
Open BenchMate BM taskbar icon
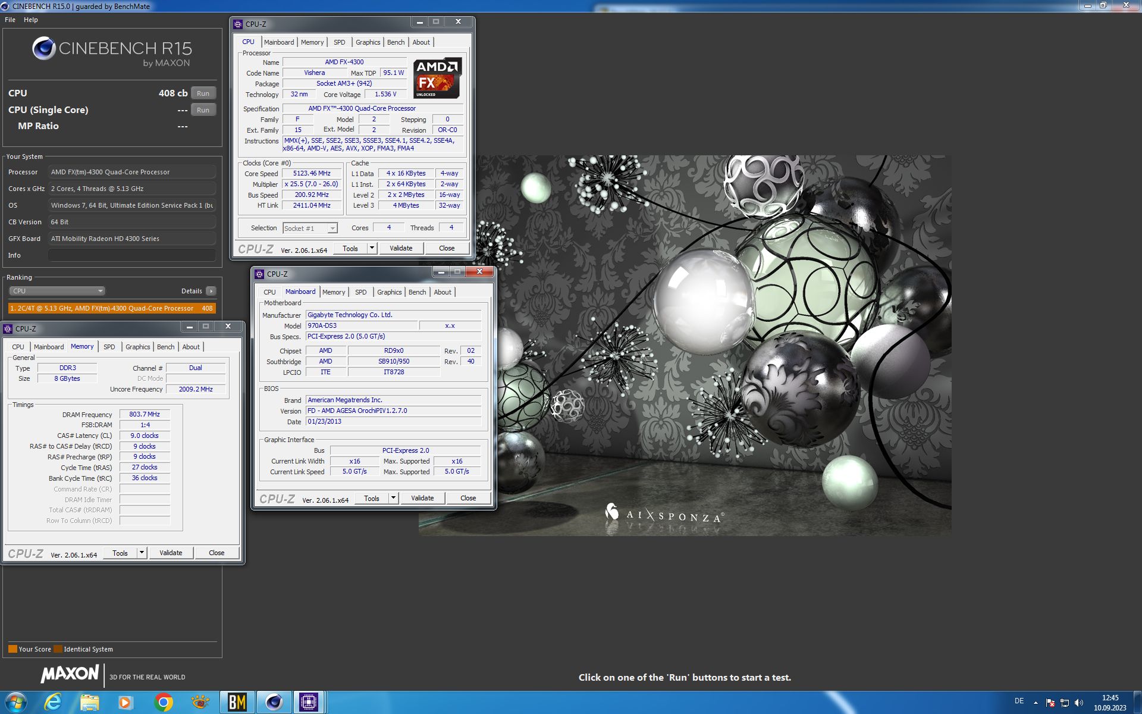point(237,703)
